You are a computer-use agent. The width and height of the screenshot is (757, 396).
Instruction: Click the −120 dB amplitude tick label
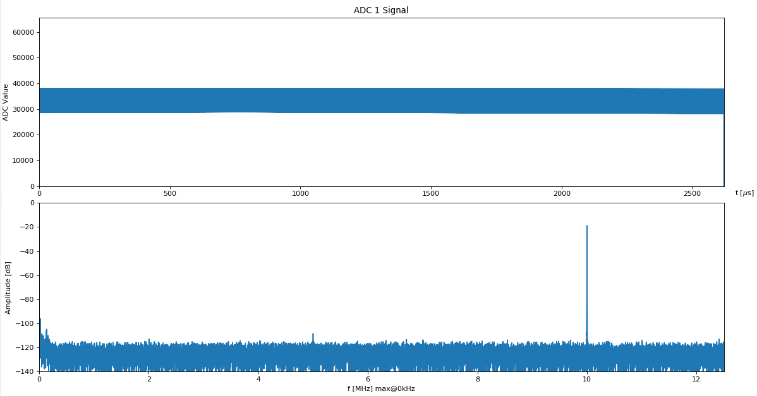tap(25, 347)
